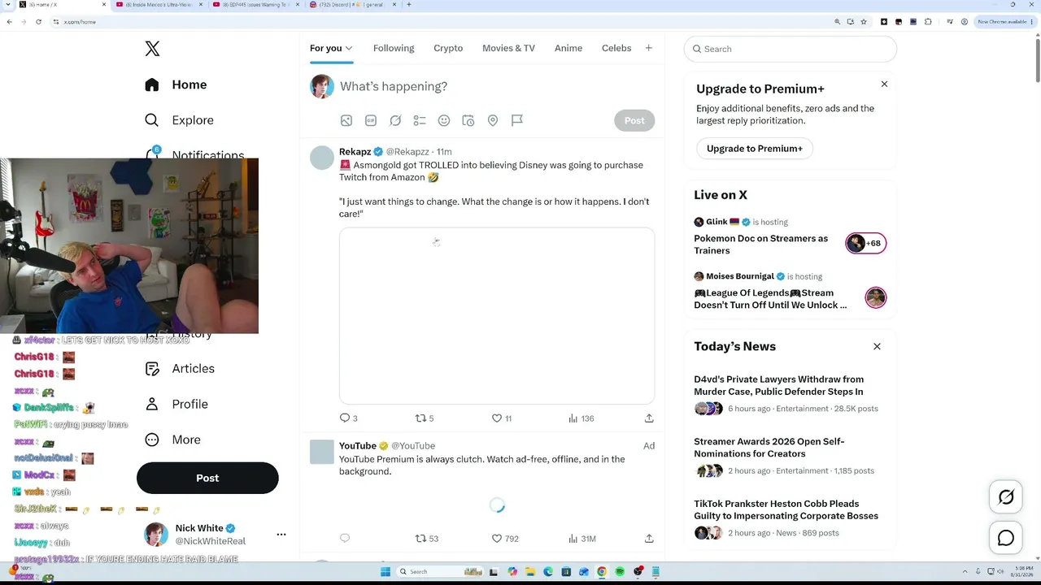
Task: Like the YouTube ad post
Action: [505, 539]
